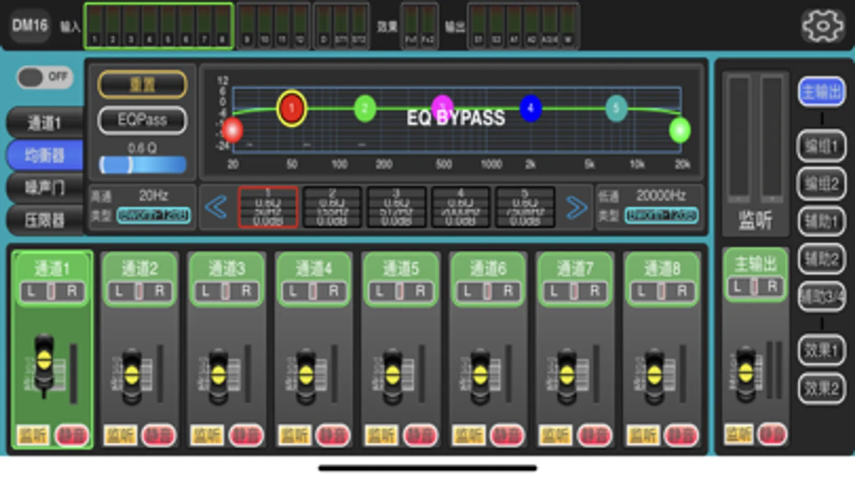Open the 高通 type dropdown

coord(153,215)
